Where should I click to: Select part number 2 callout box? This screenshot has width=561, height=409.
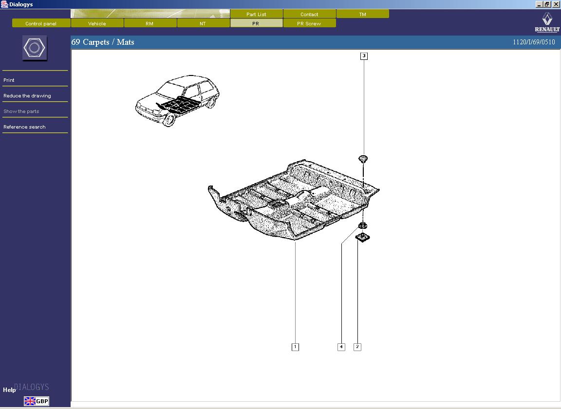tap(357, 347)
